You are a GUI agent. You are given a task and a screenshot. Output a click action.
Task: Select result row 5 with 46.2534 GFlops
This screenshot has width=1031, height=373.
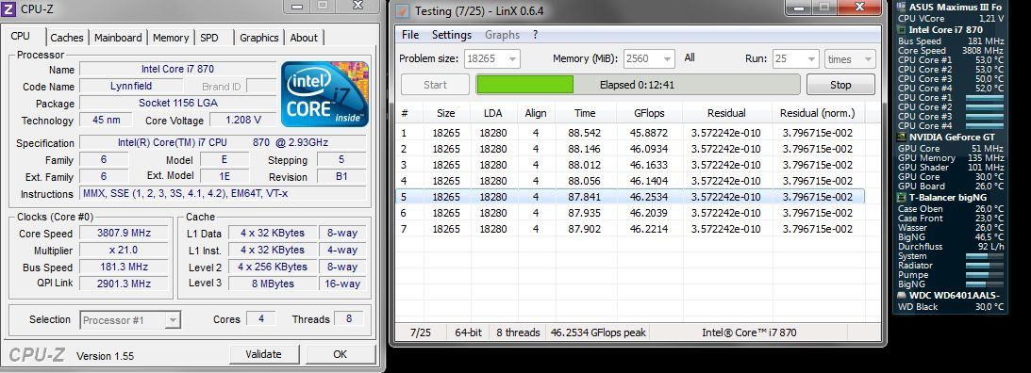pyautogui.click(x=630, y=196)
